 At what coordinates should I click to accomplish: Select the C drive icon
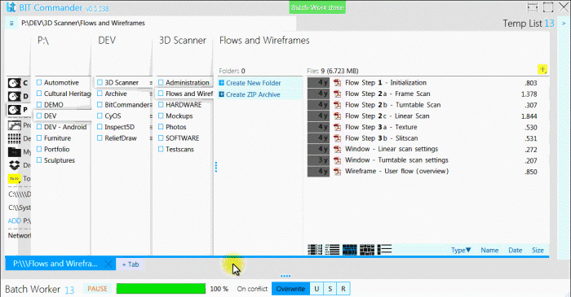point(15,83)
